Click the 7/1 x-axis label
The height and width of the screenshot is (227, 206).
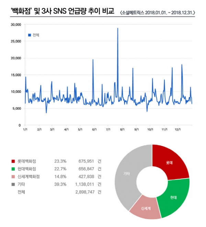click(x=108, y=129)
